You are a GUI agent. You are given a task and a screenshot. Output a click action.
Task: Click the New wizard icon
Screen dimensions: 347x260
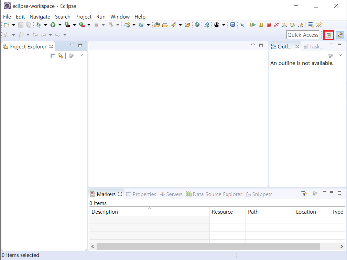(x=7, y=25)
